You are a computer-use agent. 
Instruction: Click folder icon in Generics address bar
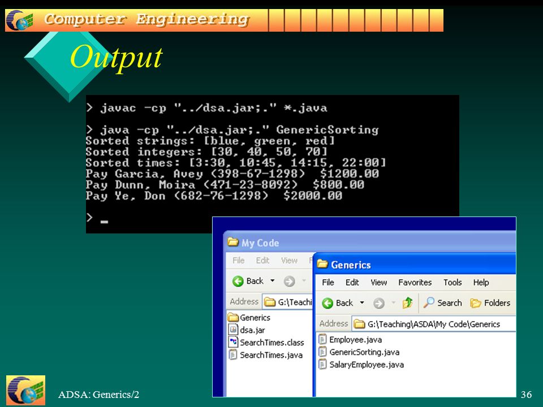(x=360, y=324)
